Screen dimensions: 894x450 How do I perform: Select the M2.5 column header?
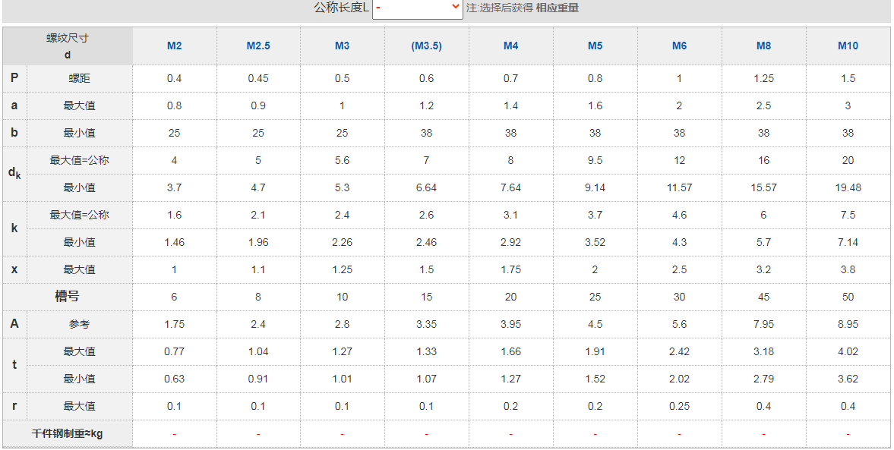(258, 46)
